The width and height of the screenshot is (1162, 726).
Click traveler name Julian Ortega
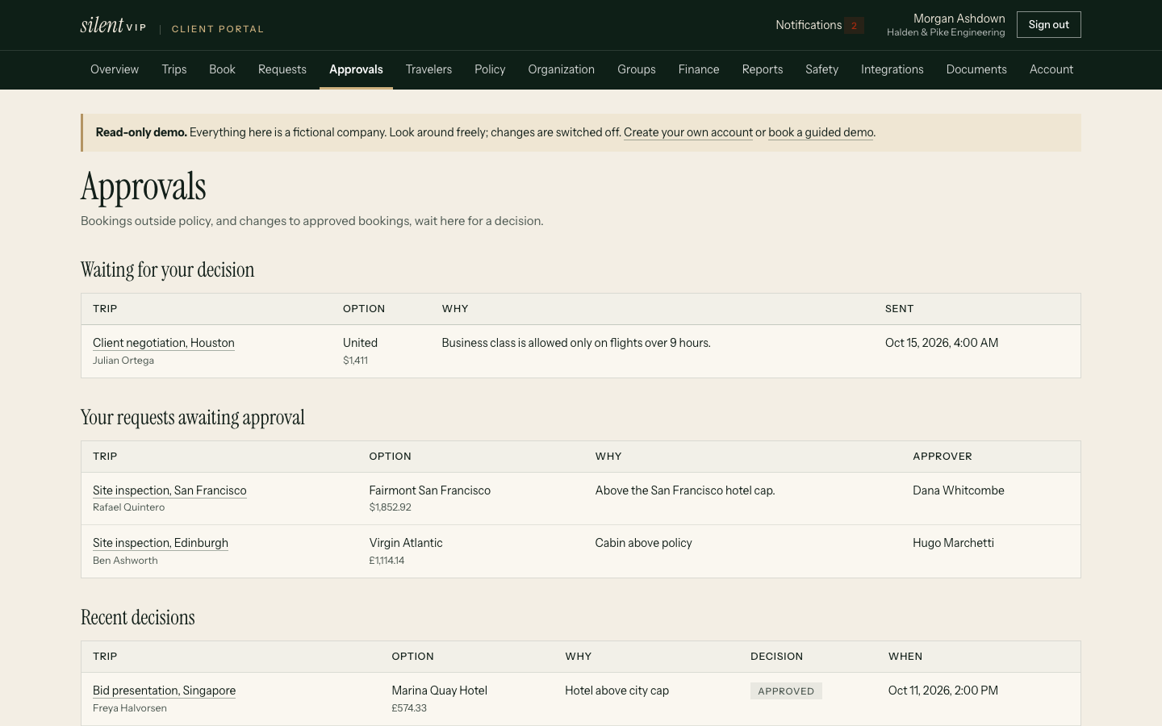pyautogui.click(x=123, y=361)
